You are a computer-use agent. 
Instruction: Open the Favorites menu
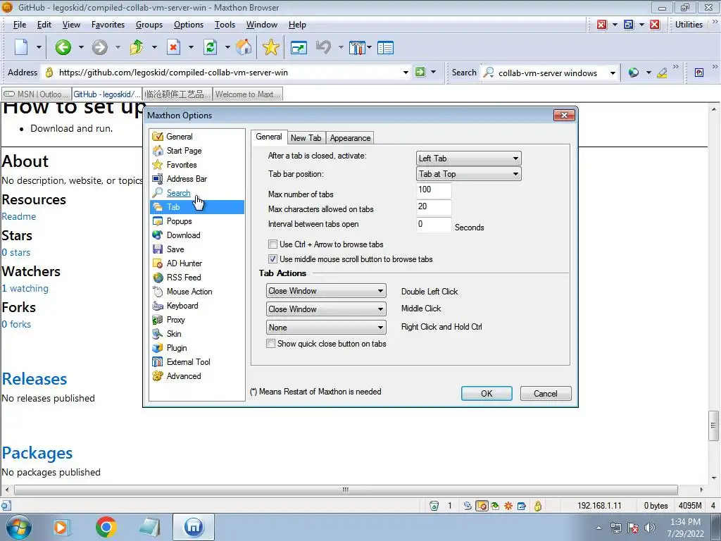[108, 25]
